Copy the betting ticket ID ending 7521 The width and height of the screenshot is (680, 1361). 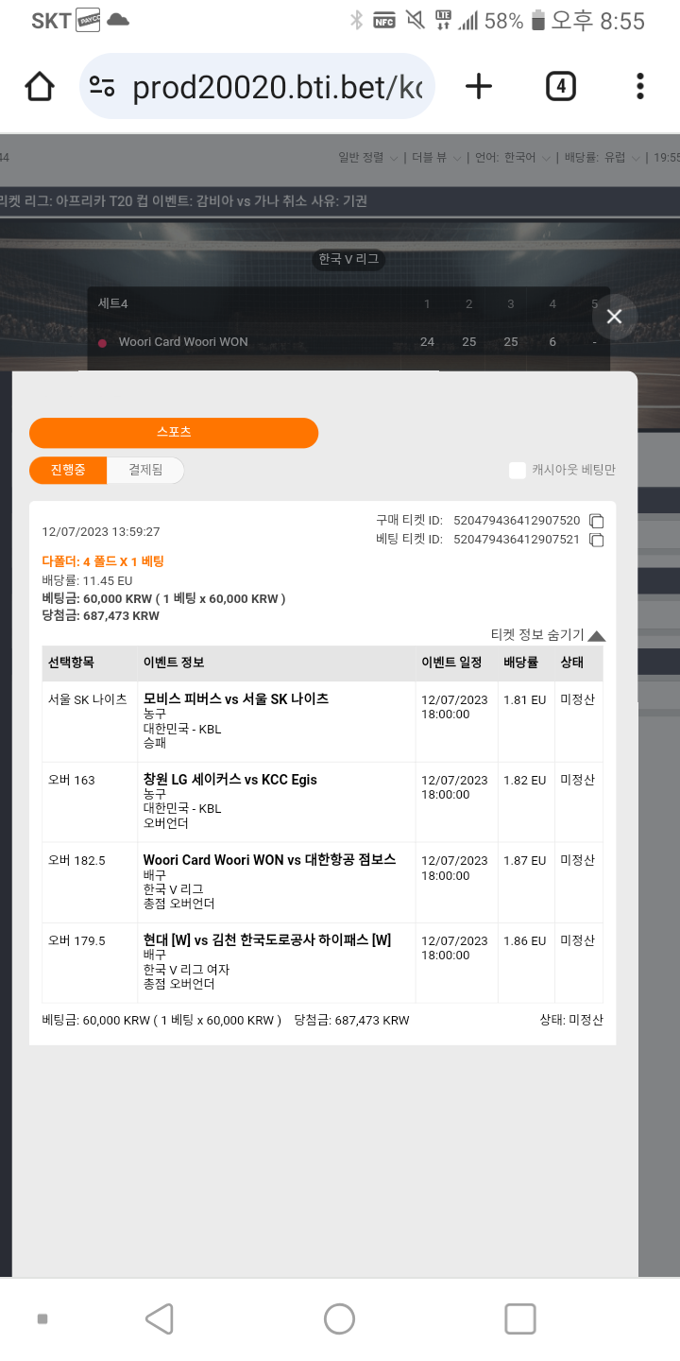pyautogui.click(x=596, y=540)
